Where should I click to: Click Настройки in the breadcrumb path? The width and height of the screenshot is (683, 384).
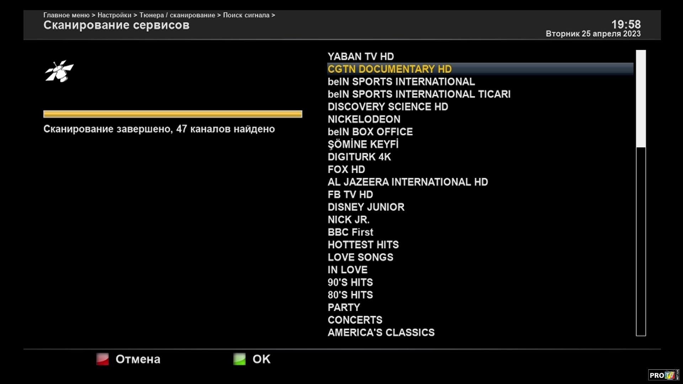click(114, 15)
